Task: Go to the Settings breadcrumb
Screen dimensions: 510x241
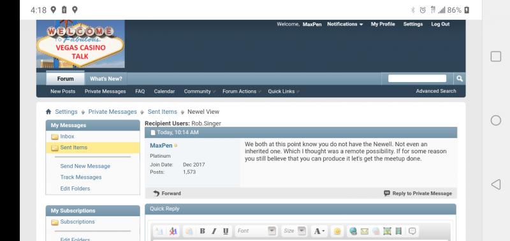Action: click(x=66, y=111)
